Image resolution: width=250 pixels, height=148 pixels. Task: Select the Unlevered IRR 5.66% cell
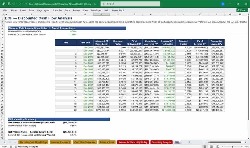click(66, 126)
